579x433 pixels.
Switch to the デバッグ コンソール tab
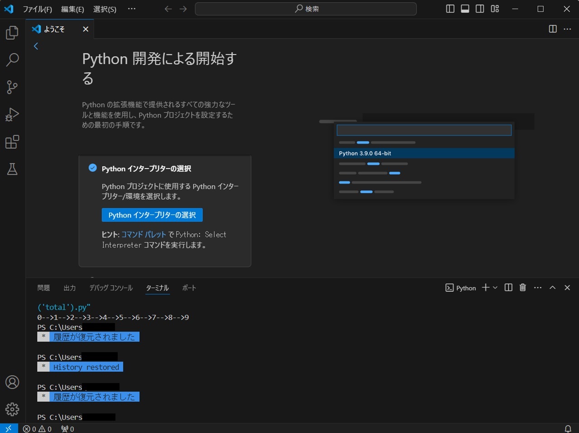click(x=111, y=288)
